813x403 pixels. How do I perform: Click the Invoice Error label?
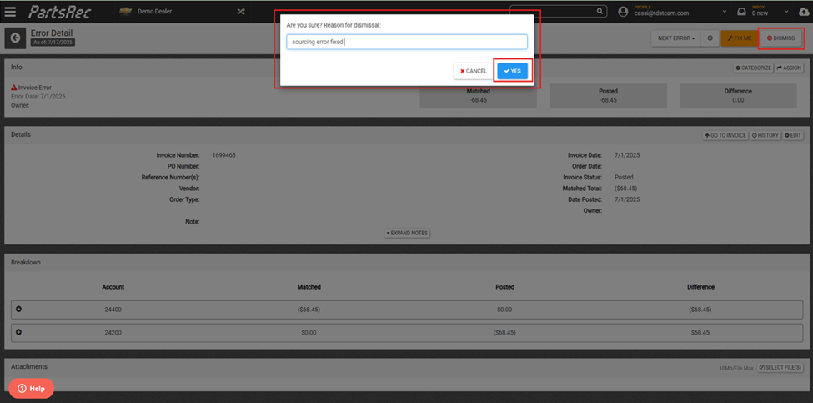35,88
